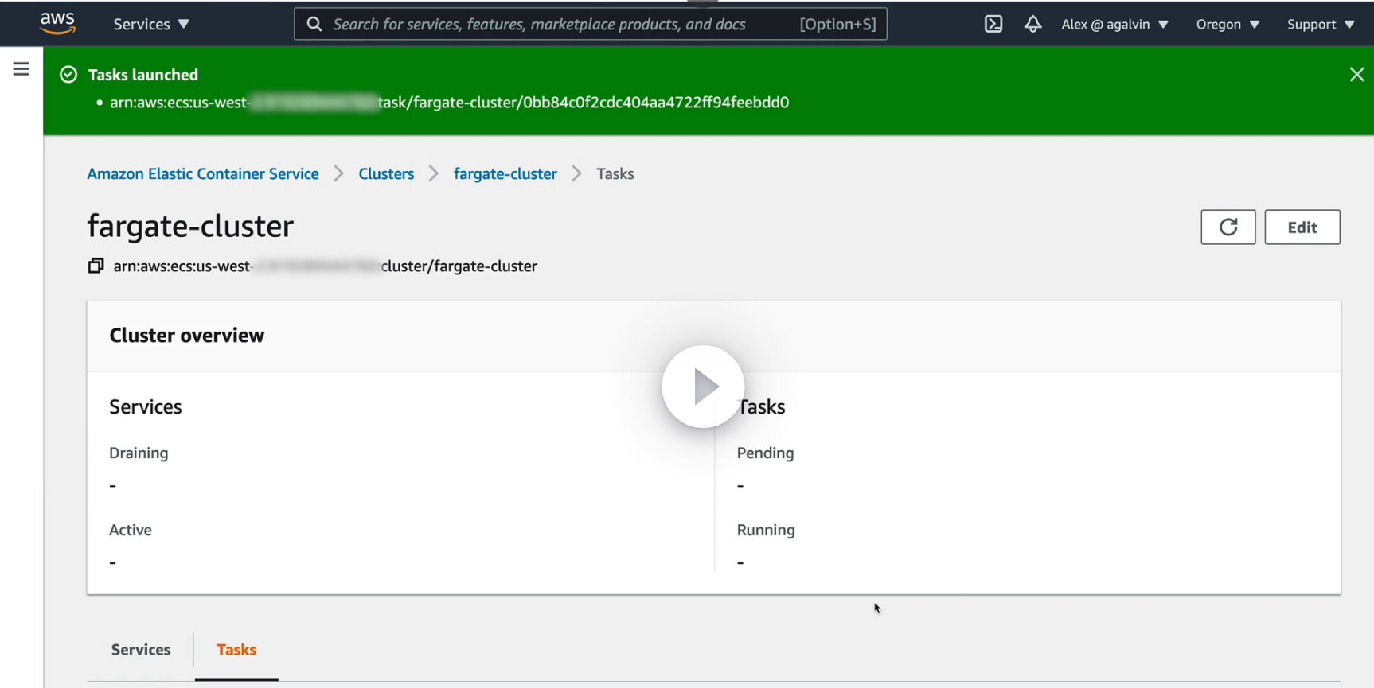Refresh the cluster view
The image size is (1374, 688).
[1228, 227]
